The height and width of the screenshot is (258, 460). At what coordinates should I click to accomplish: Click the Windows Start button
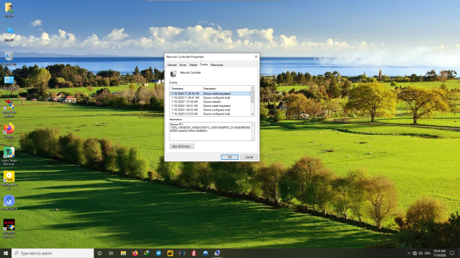pos(6,253)
